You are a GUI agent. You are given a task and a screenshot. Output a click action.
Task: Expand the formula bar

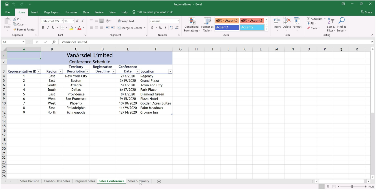tap(372, 42)
